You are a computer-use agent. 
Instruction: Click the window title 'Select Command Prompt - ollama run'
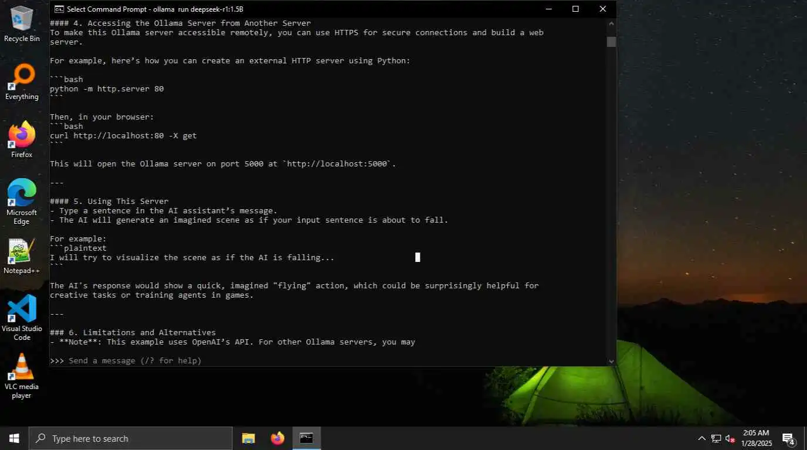coord(155,9)
